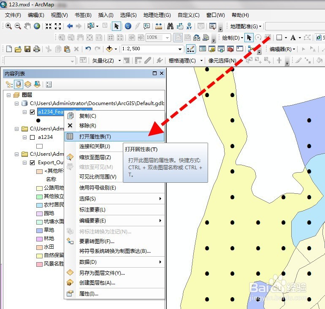The width and height of the screenshot is (325, 309).
Task: Switch to List By Visibility view
Action: coord(28,84)
